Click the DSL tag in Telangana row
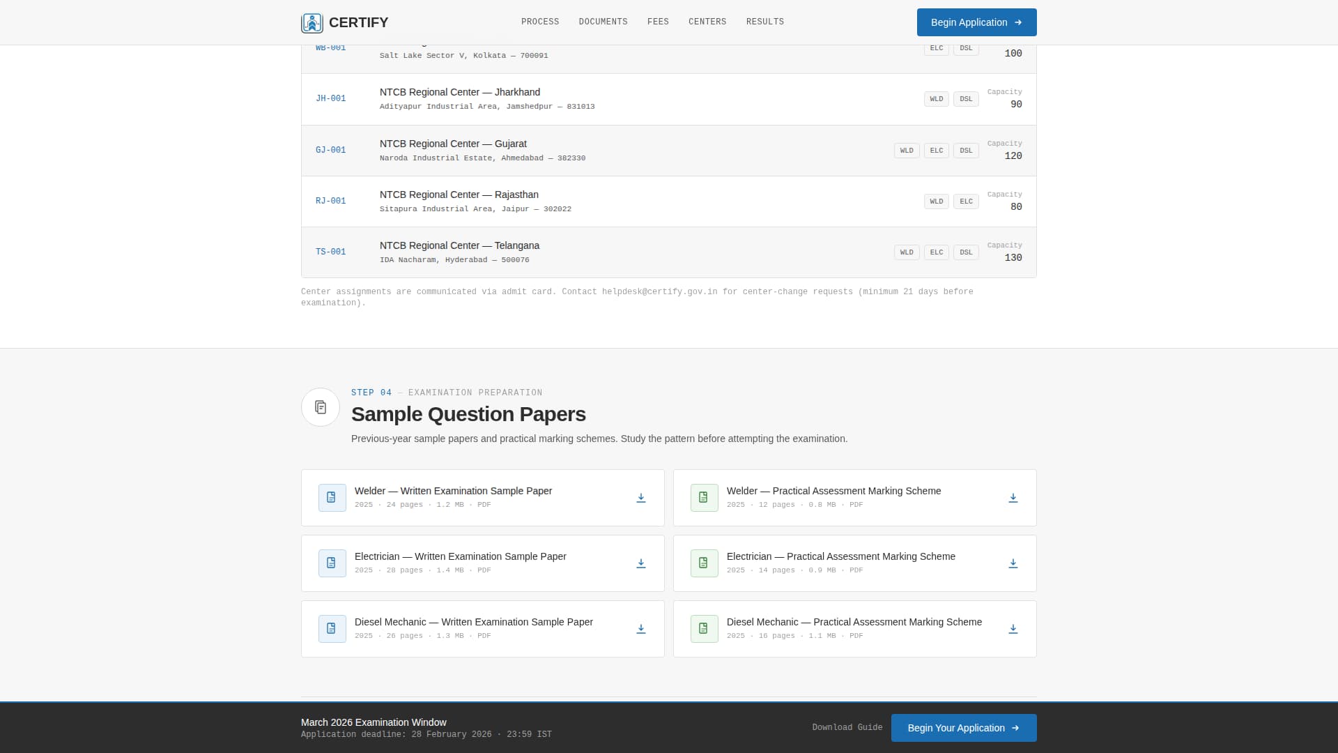The image size is (1338, 753). 966,252
